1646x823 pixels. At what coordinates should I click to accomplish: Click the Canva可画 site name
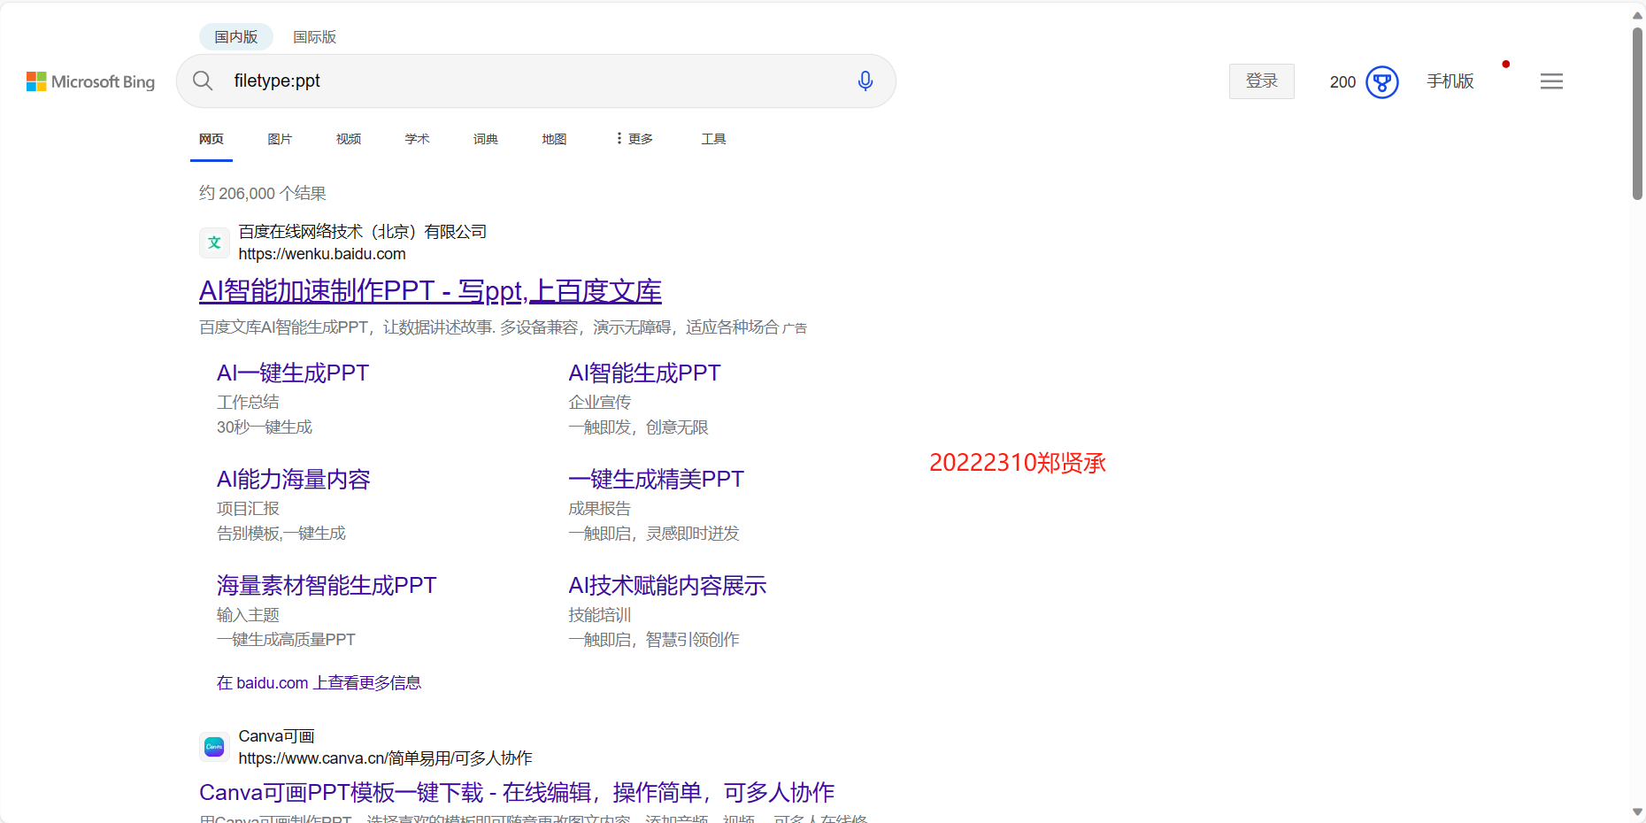276,736
